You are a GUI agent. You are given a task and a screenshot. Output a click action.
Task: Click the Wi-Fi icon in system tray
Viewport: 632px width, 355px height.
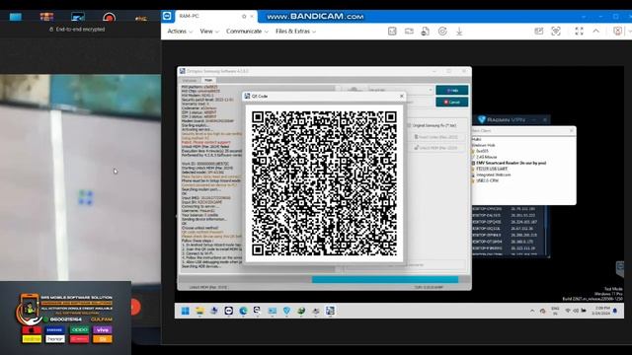coord(568,311)
